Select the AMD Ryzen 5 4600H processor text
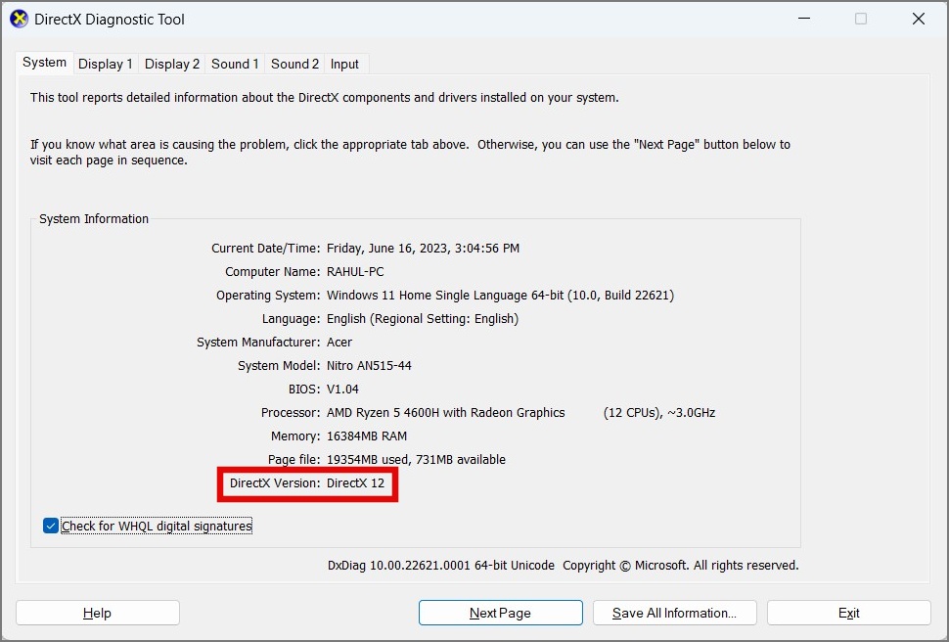This screenshot has width=949, height=642. [x=446, y=413]
